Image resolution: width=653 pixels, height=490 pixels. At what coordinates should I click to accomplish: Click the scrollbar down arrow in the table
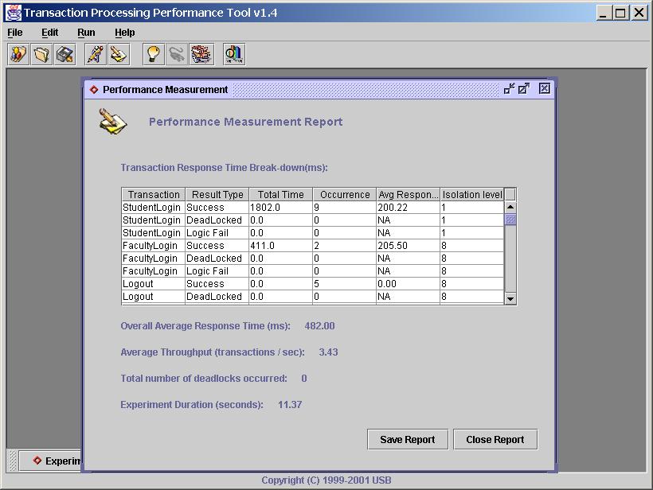click(510, 297)
